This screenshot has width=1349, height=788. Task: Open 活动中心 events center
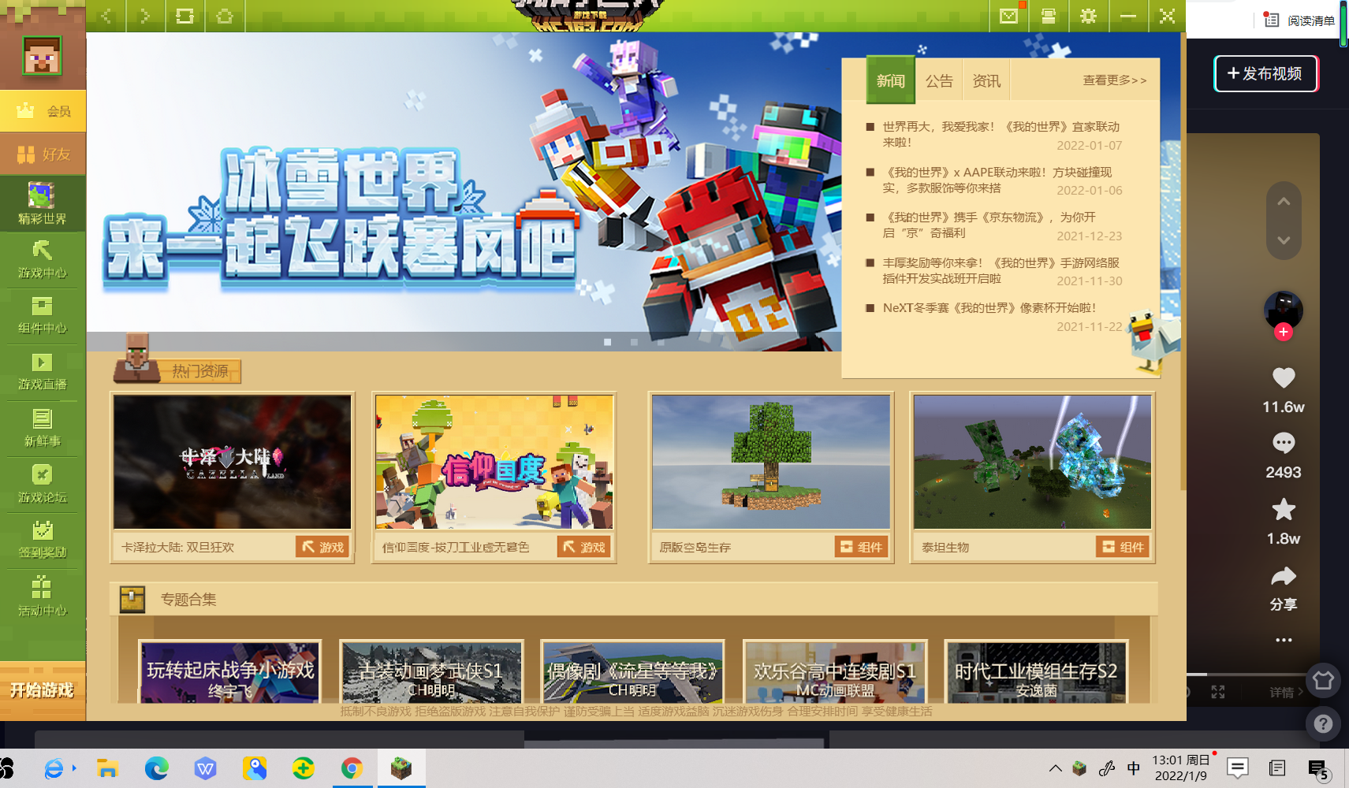point(43,597)
